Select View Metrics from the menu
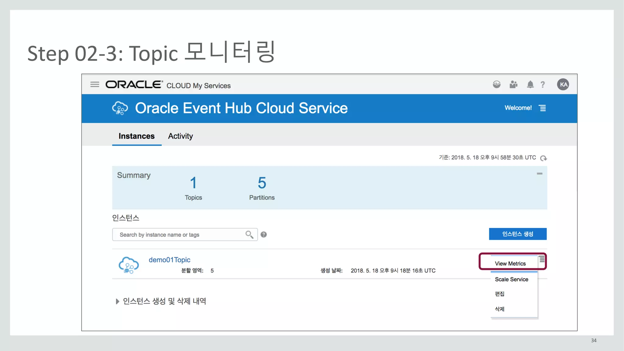 510,264
